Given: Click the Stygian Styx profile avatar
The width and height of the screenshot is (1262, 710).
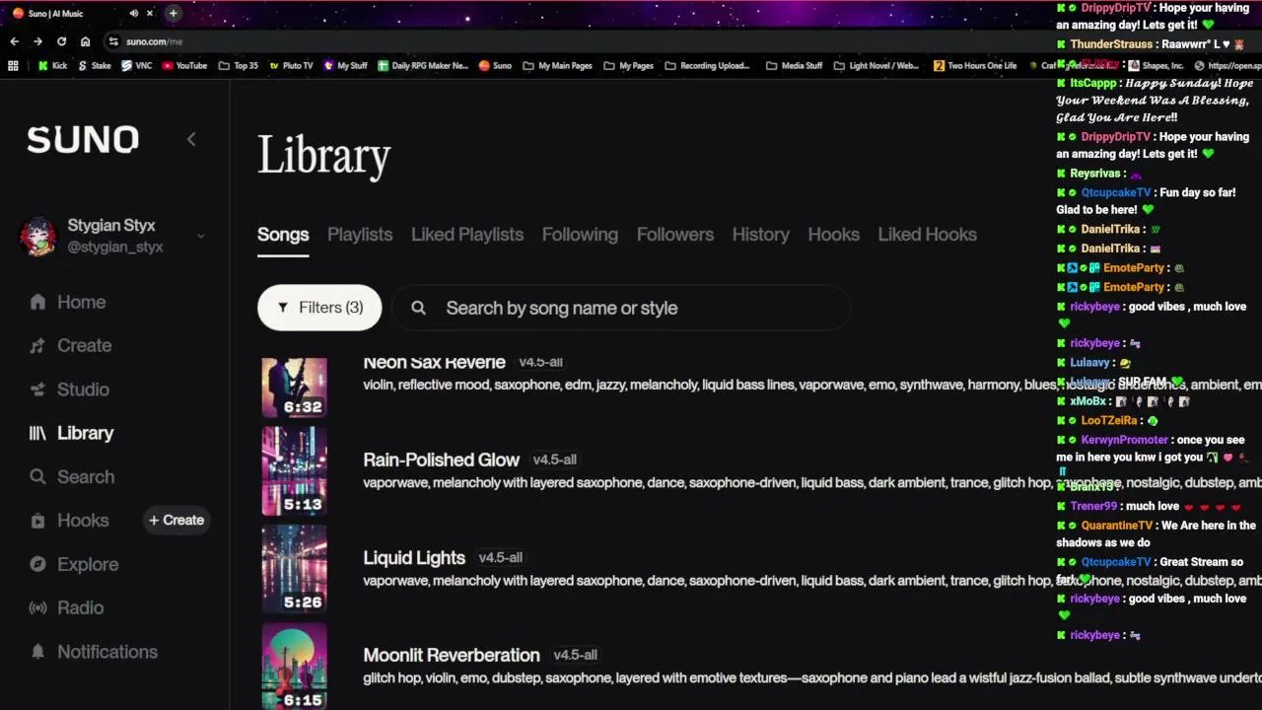Looking at the screenshot, I should (x=38, y=237).
